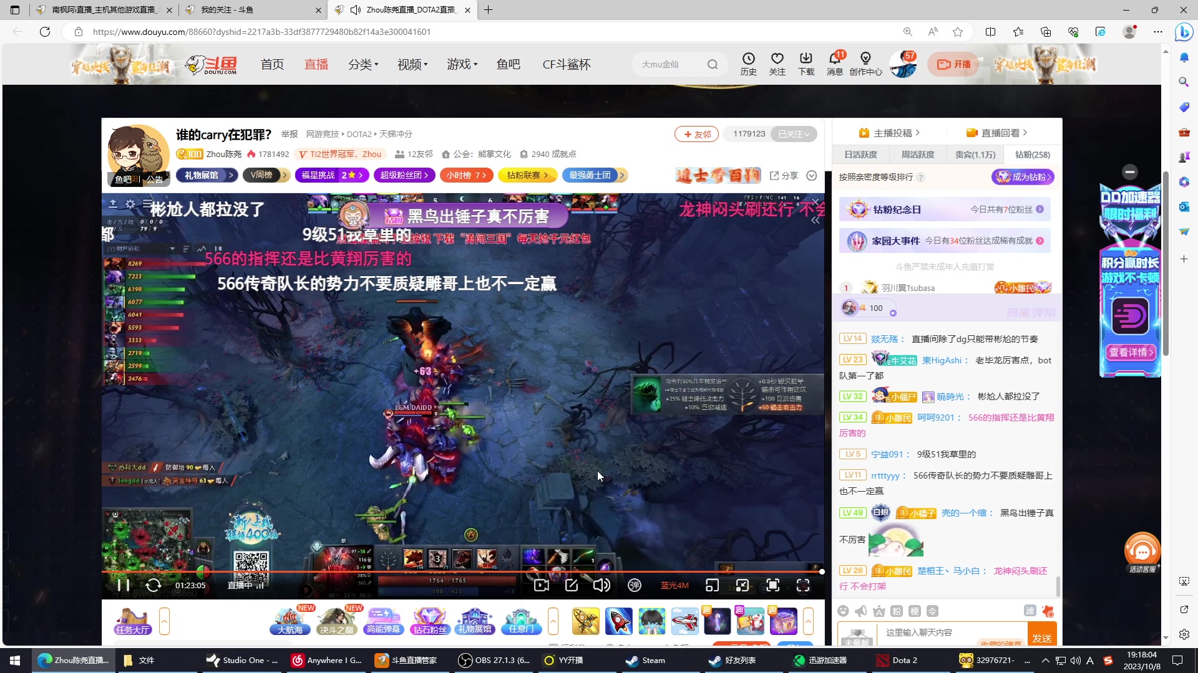This screenshot has height=673, width=1198.
Task: Open 钻石粉丝 activity icon
Action: click(x=429, y=621)
